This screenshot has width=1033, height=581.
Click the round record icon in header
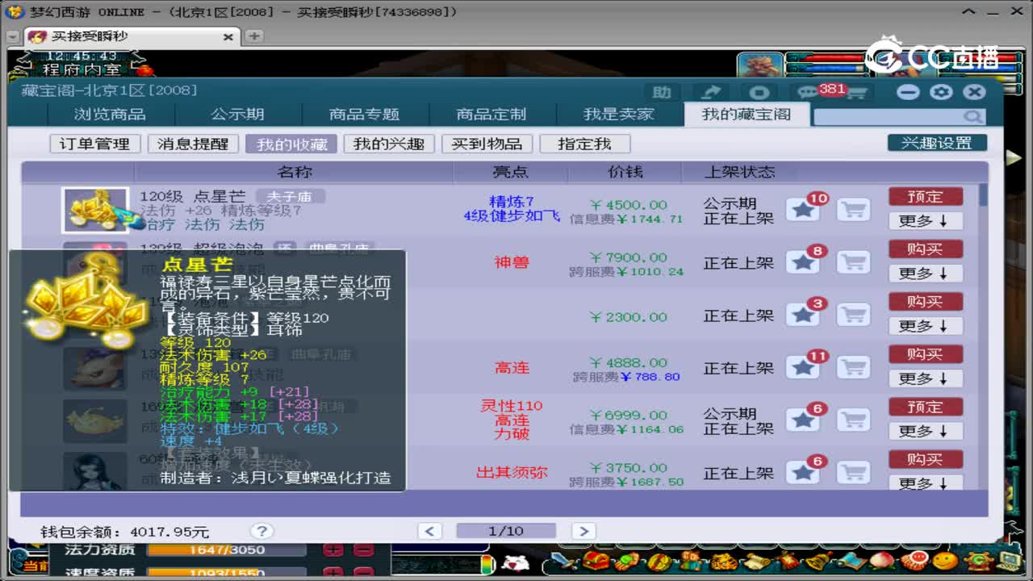759,92
